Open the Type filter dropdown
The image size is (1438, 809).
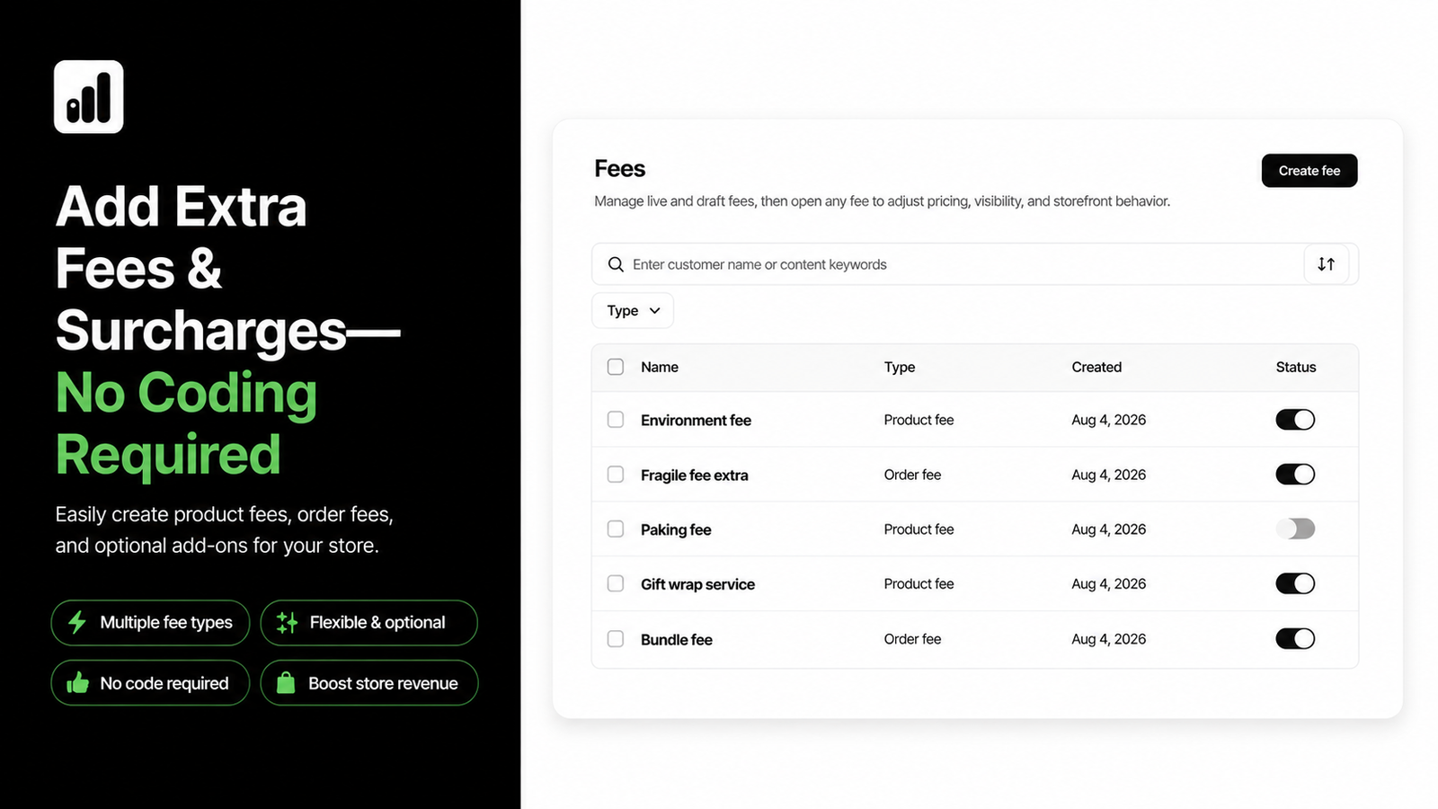click(633, 311)
